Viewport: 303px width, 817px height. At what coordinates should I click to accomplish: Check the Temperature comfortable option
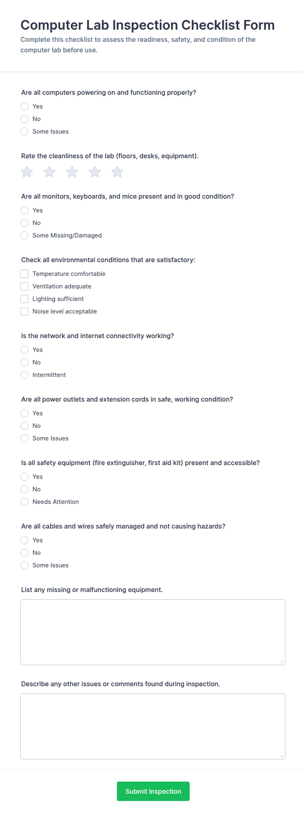point(24,274)
